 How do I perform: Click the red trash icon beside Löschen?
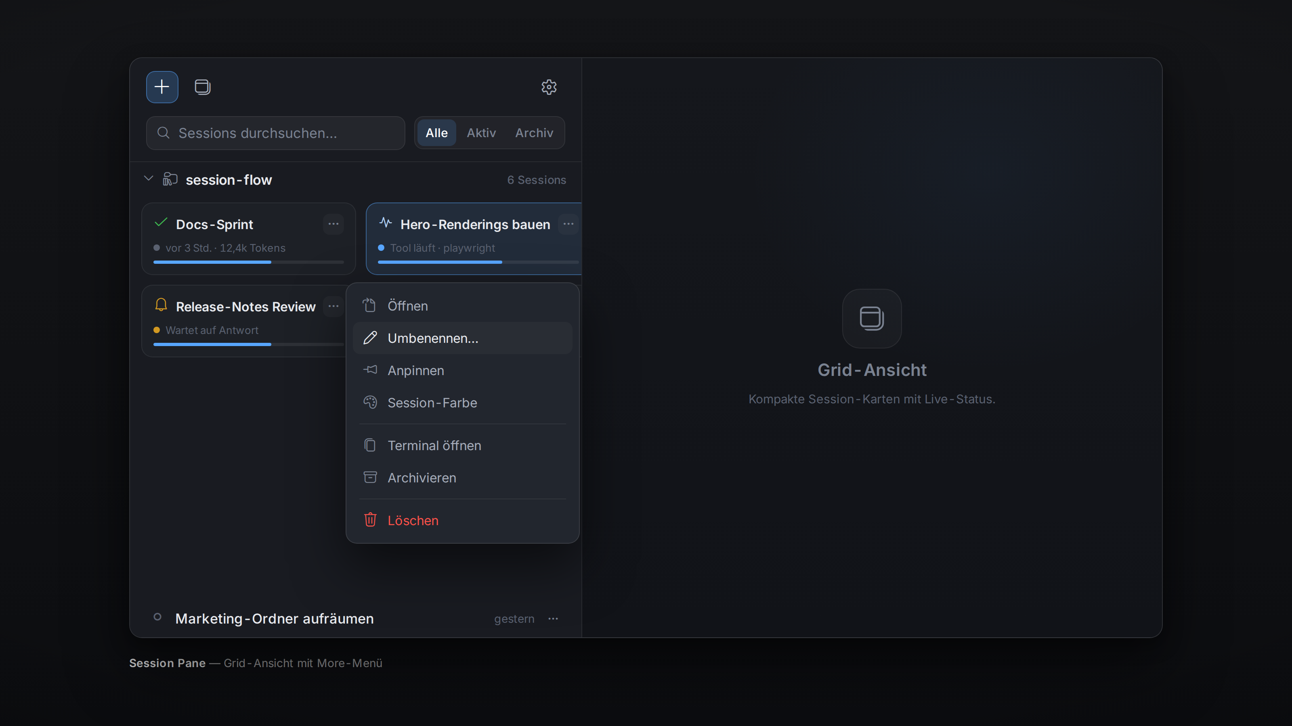coord(370,519)
